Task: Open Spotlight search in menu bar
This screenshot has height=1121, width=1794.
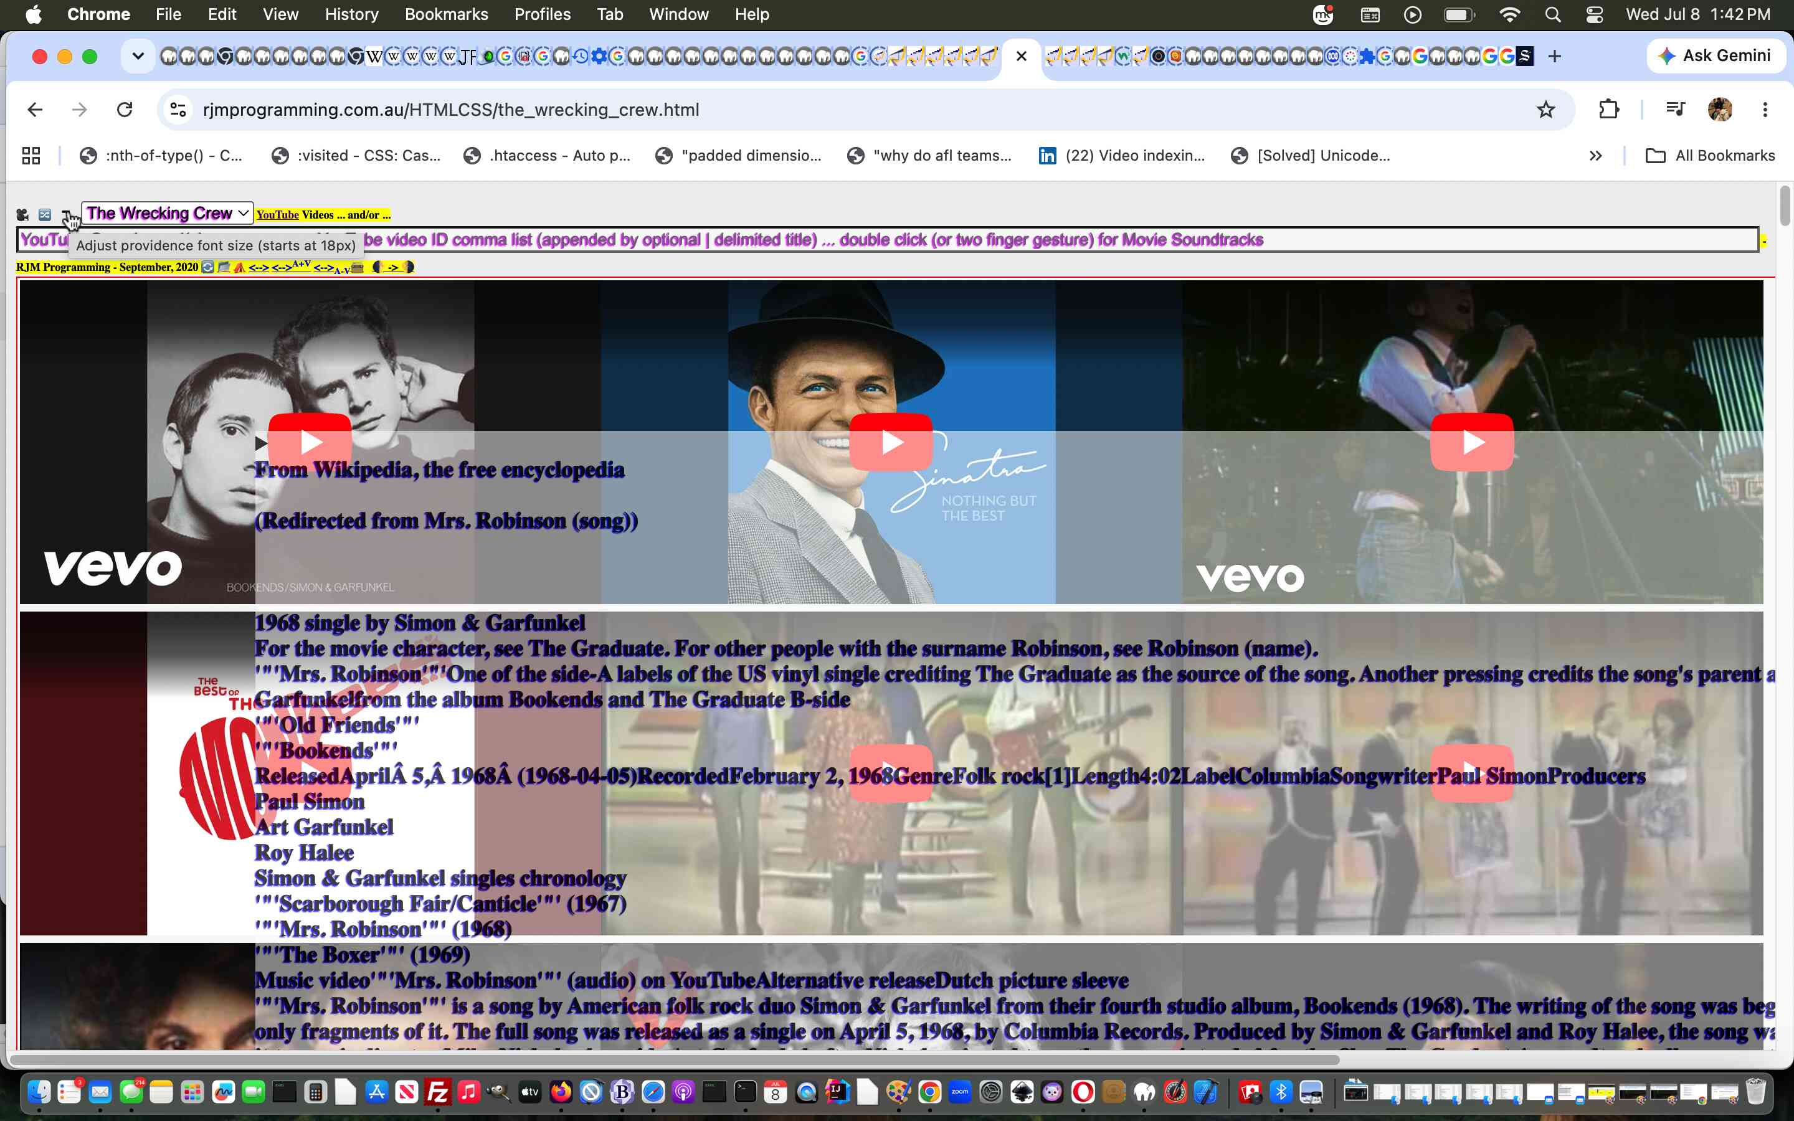Action: (1552, 14)
